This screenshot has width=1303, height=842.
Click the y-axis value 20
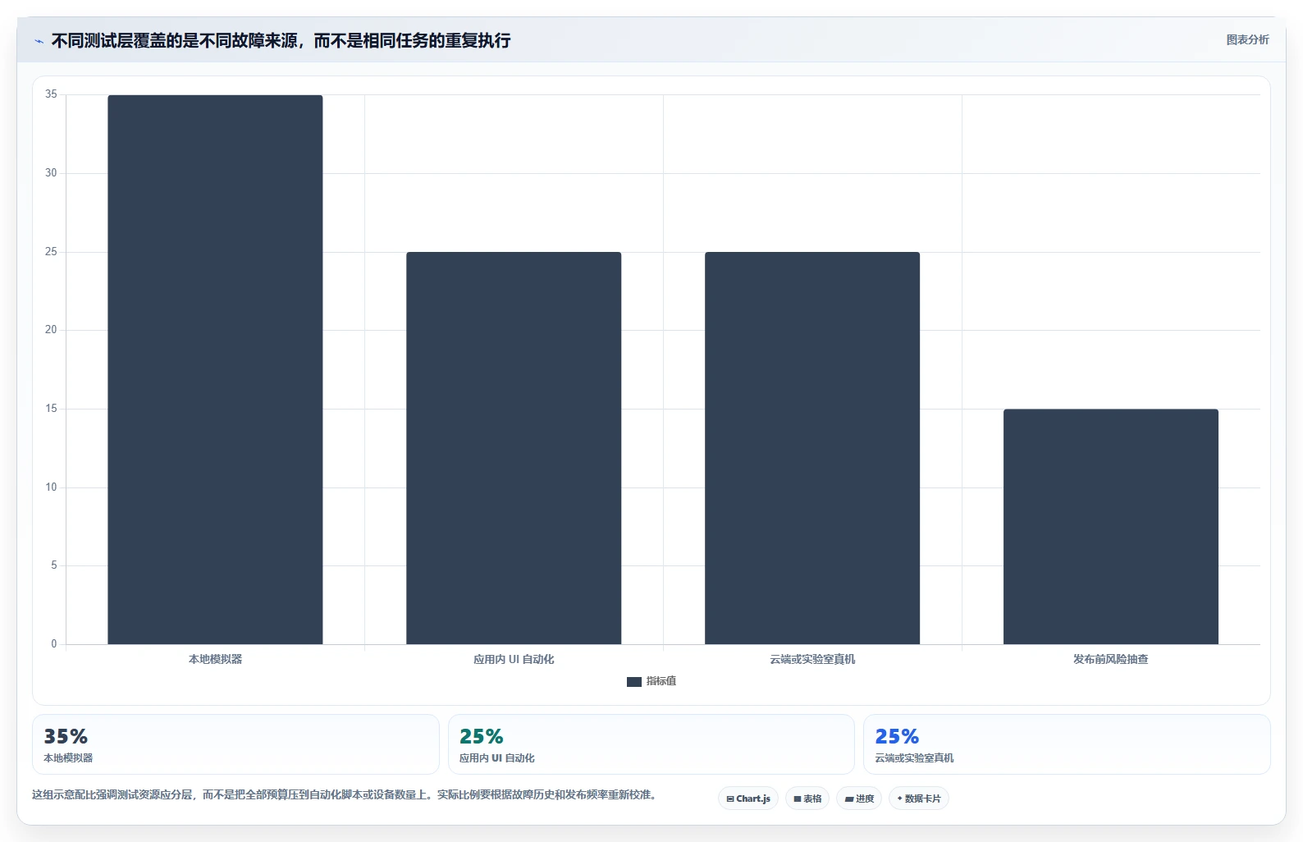coord(51,330)
